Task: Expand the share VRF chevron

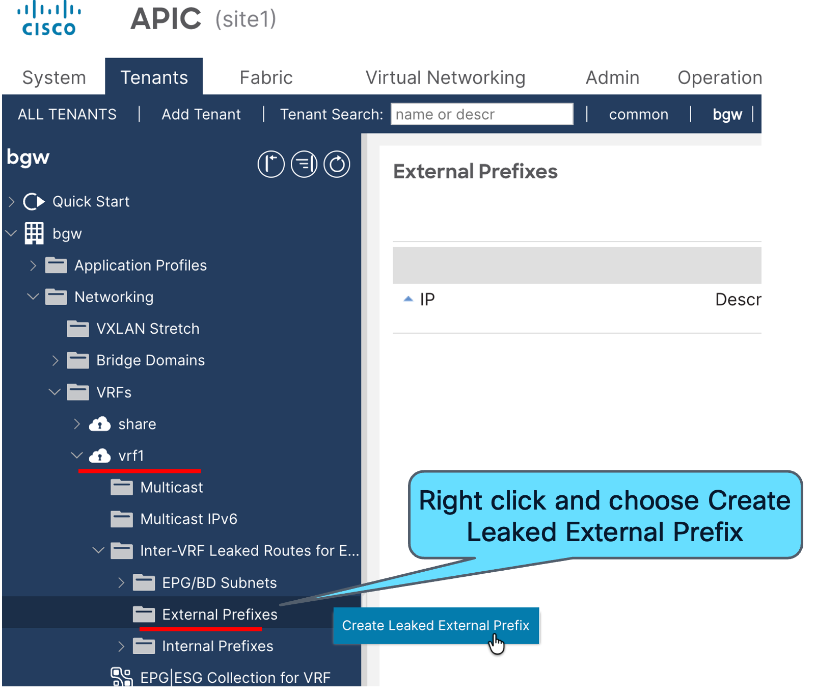Action: 77,424
